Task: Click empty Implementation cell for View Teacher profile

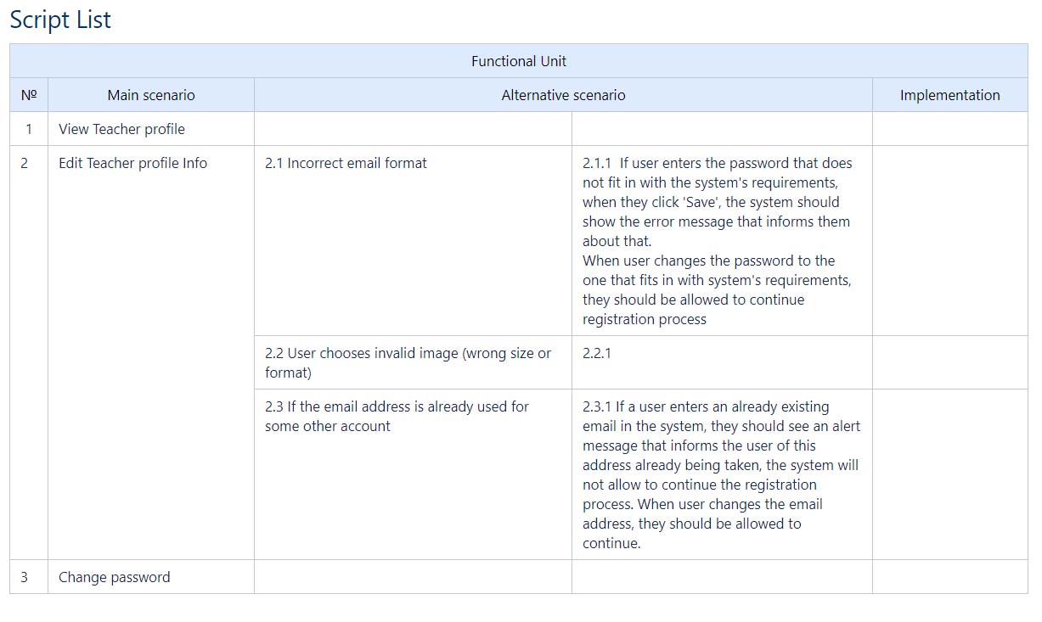Action: (x=949, y=129)
